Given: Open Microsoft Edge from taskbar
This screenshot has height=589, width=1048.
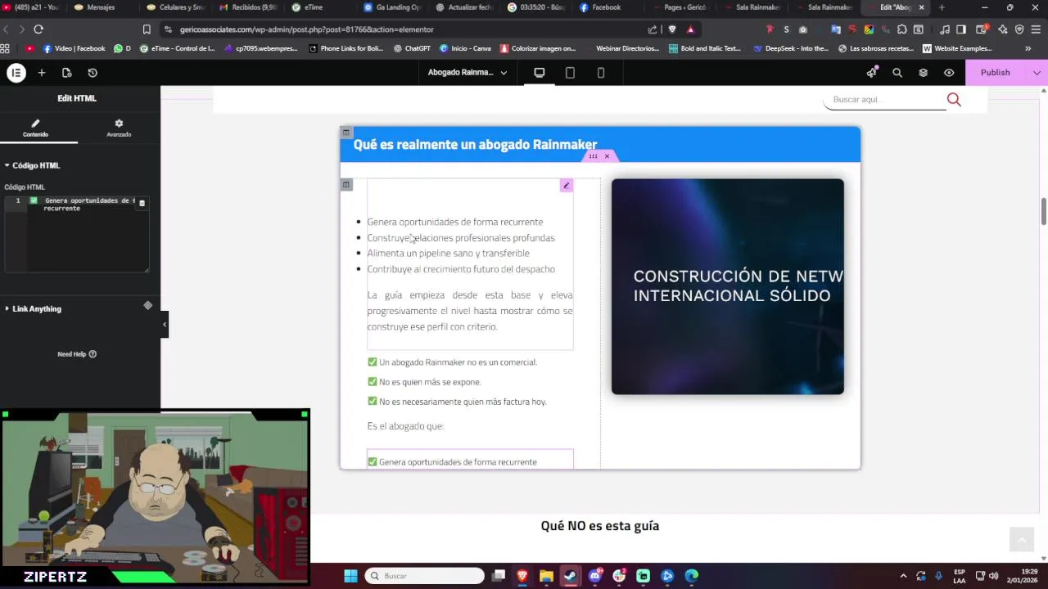Looking at the screenshot, I should [x=692, y=576].
